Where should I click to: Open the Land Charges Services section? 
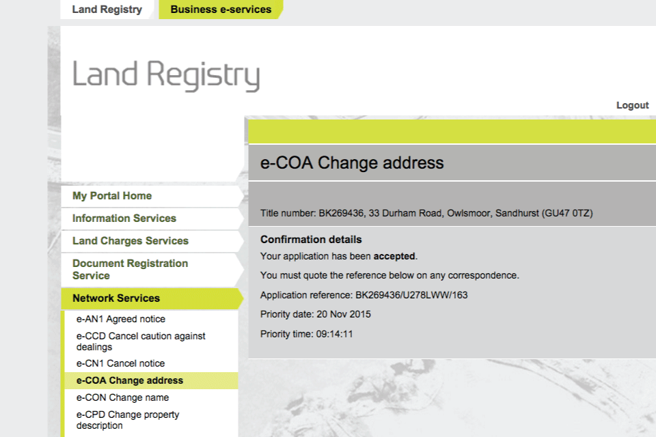pyautogui.click(x=131, y=241)
